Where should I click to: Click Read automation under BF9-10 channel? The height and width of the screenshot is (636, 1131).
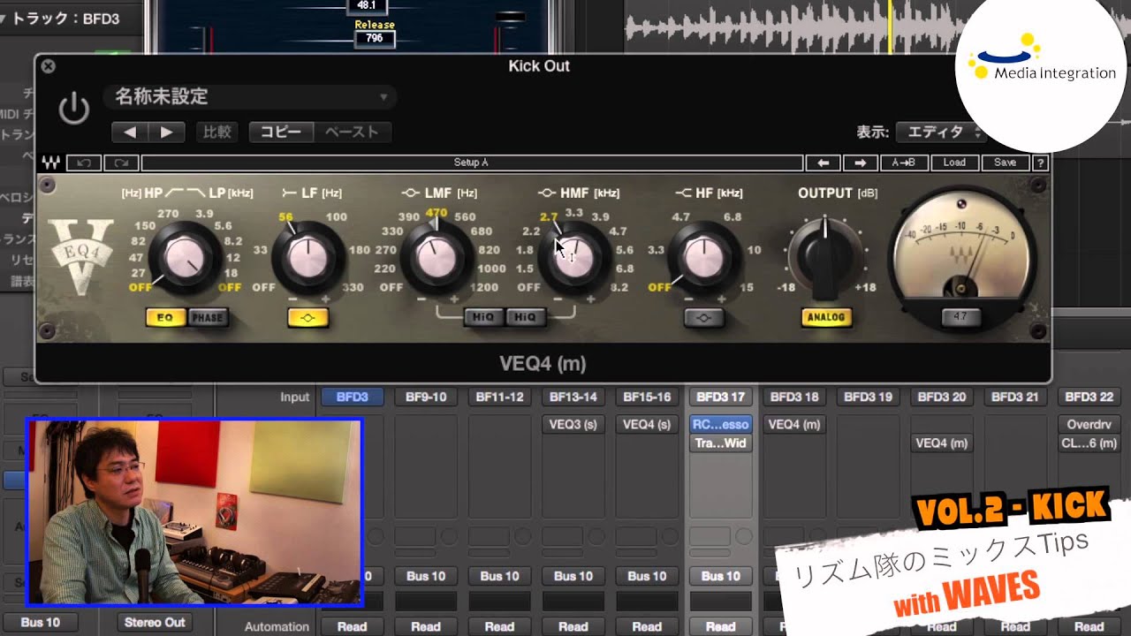click(x=426, y=626)
